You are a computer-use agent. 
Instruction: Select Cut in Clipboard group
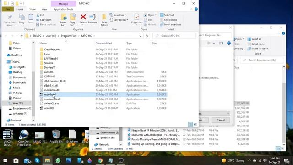[40, 15]
